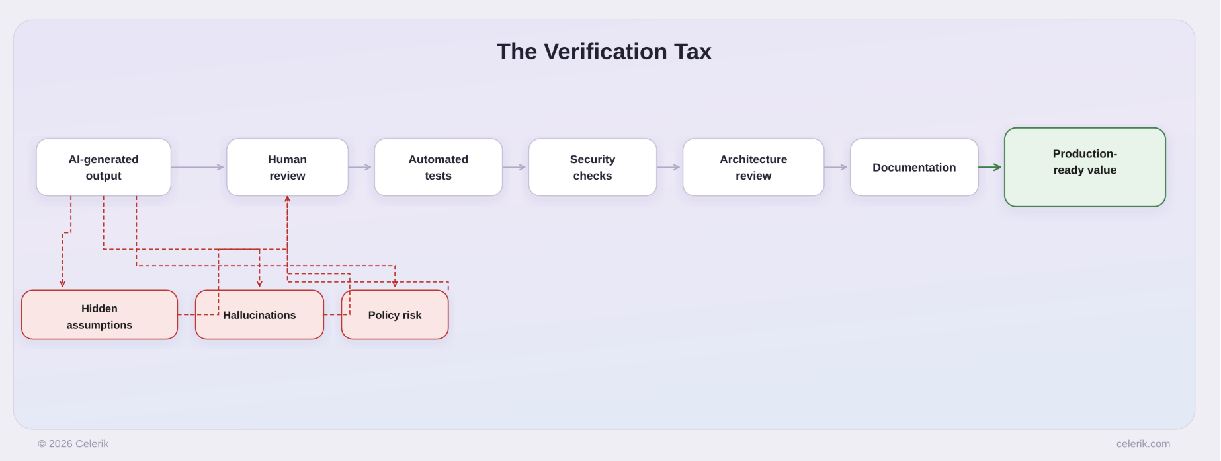
Task: Click the Documentation node
Action: (914, 167)
